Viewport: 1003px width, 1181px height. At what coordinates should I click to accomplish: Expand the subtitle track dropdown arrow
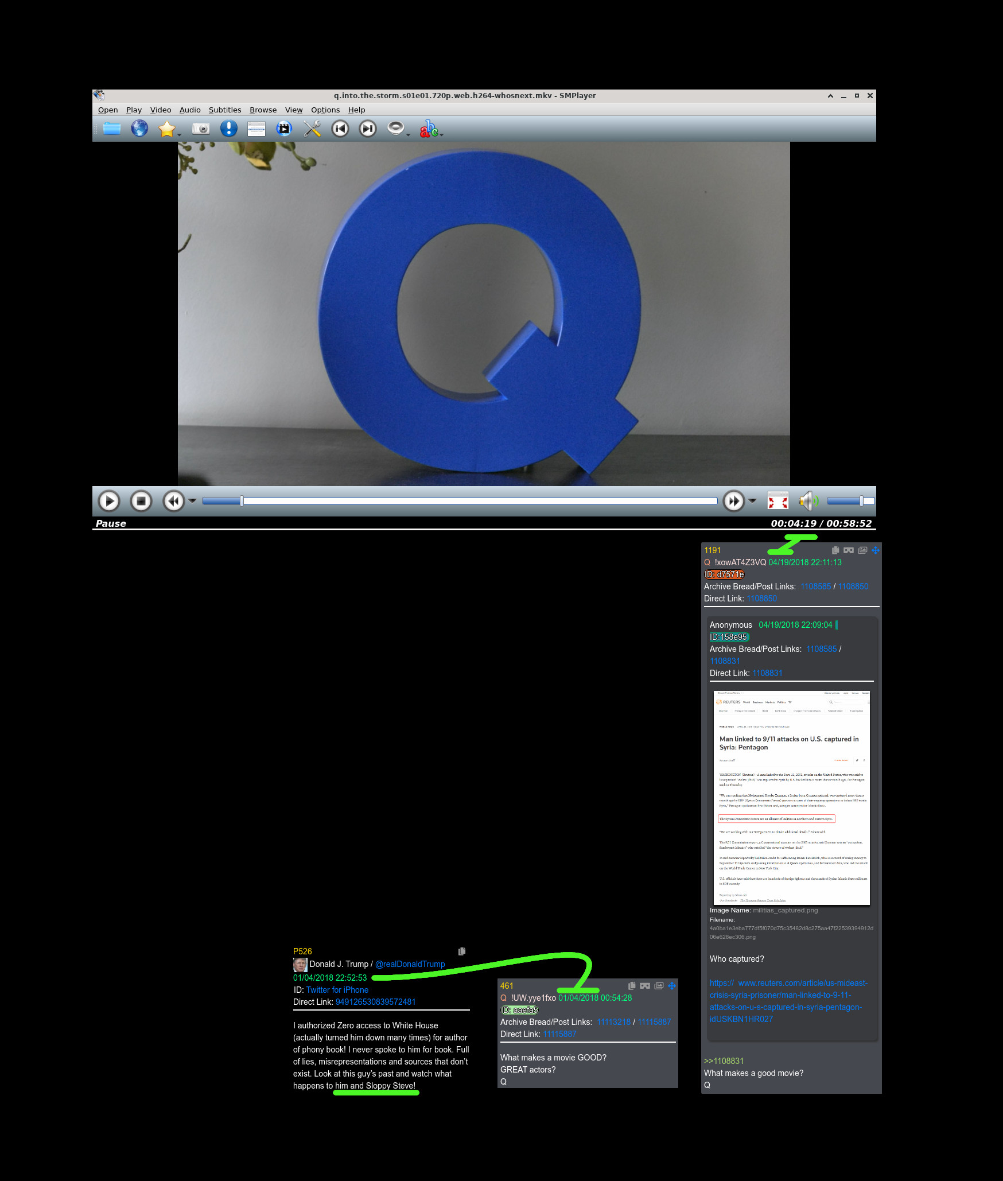click(442, 135)
